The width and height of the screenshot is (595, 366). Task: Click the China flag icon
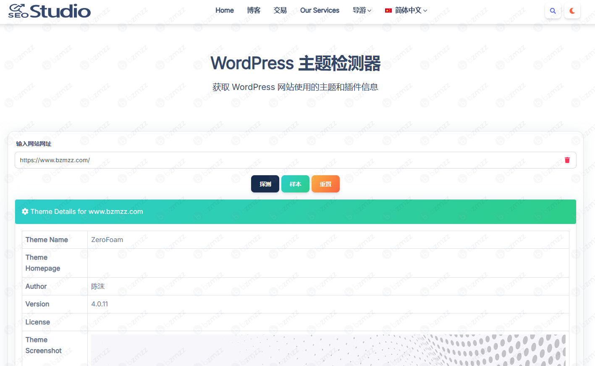tap(388, 11)
